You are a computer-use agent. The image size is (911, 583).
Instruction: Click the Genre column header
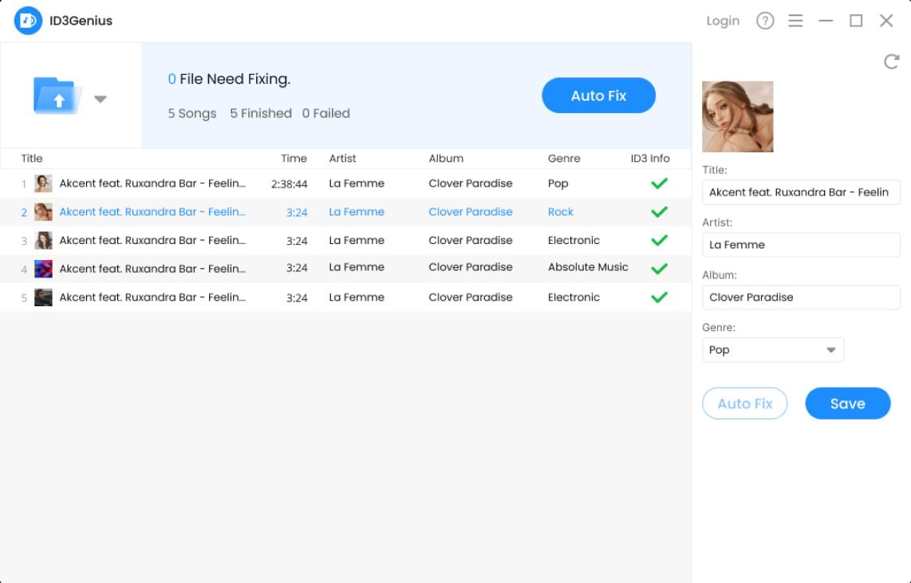coord(563,158)
